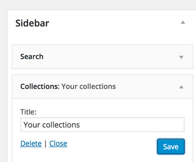Click the Sidebar heading text
196x162 pixels.
32,23
